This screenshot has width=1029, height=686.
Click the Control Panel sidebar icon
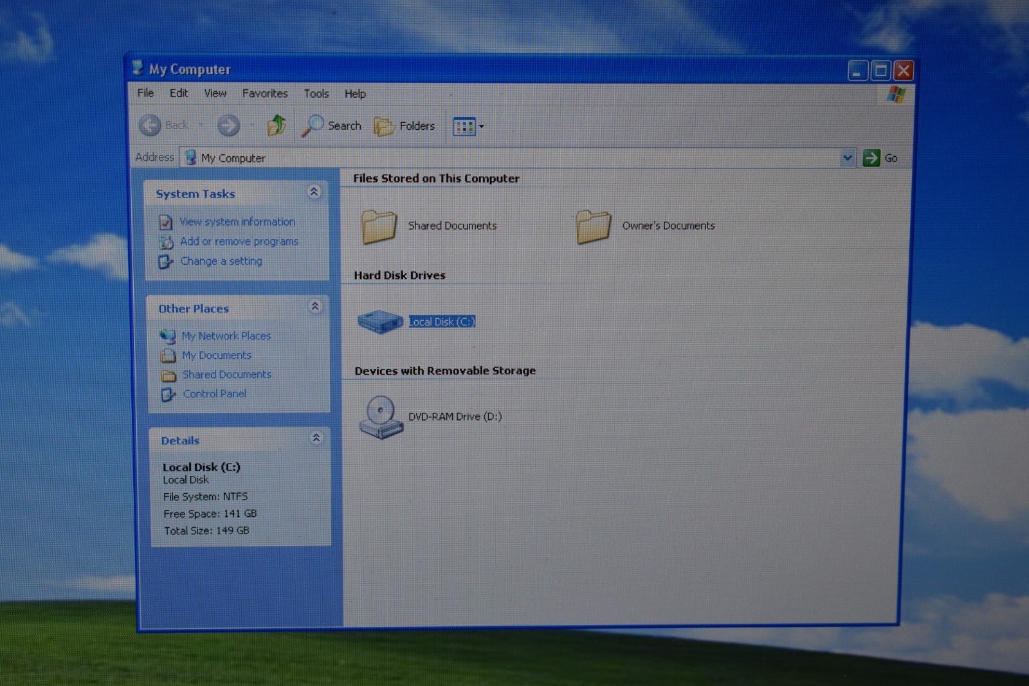(168, 395)
